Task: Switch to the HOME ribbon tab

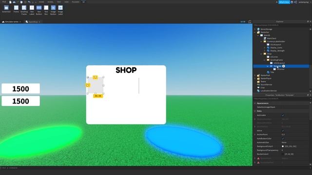Action: 41,2
